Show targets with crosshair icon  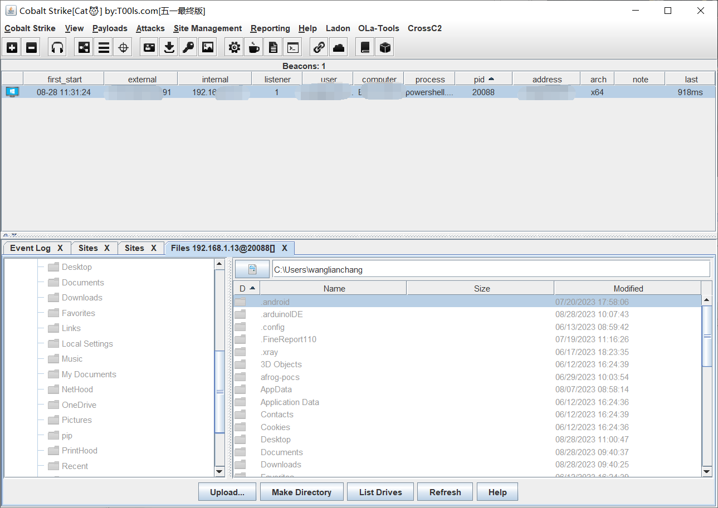tap(123, 47)
